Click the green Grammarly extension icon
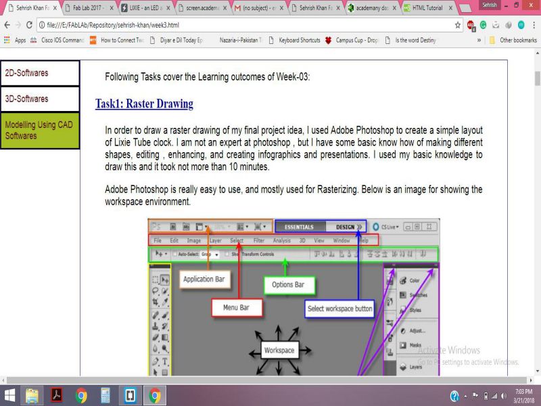 (x=484, y=25)
